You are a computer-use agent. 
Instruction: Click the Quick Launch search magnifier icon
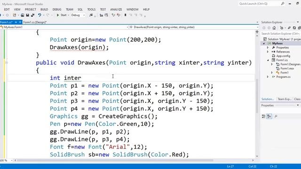tap(283, 4)
